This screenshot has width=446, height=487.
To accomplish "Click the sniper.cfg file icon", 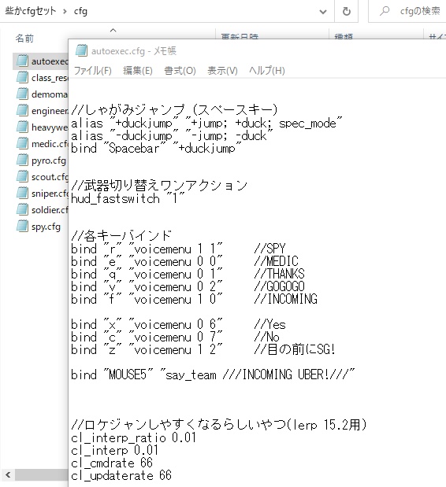I will pyautogui.click(x=22, y=194).
